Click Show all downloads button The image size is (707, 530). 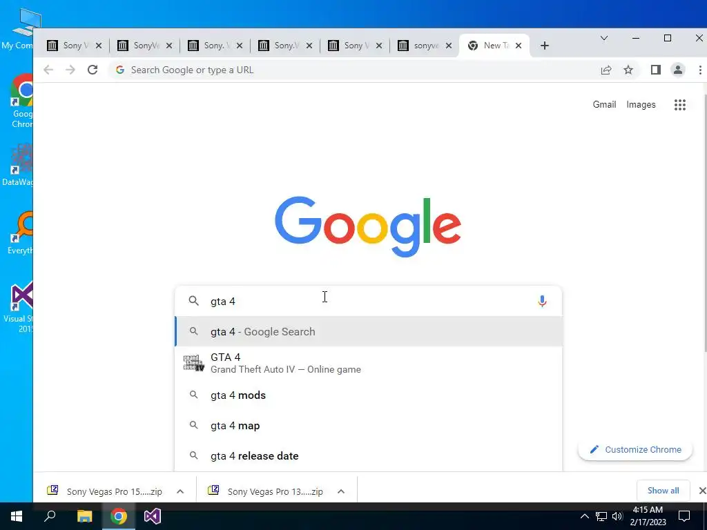(663, 491)
